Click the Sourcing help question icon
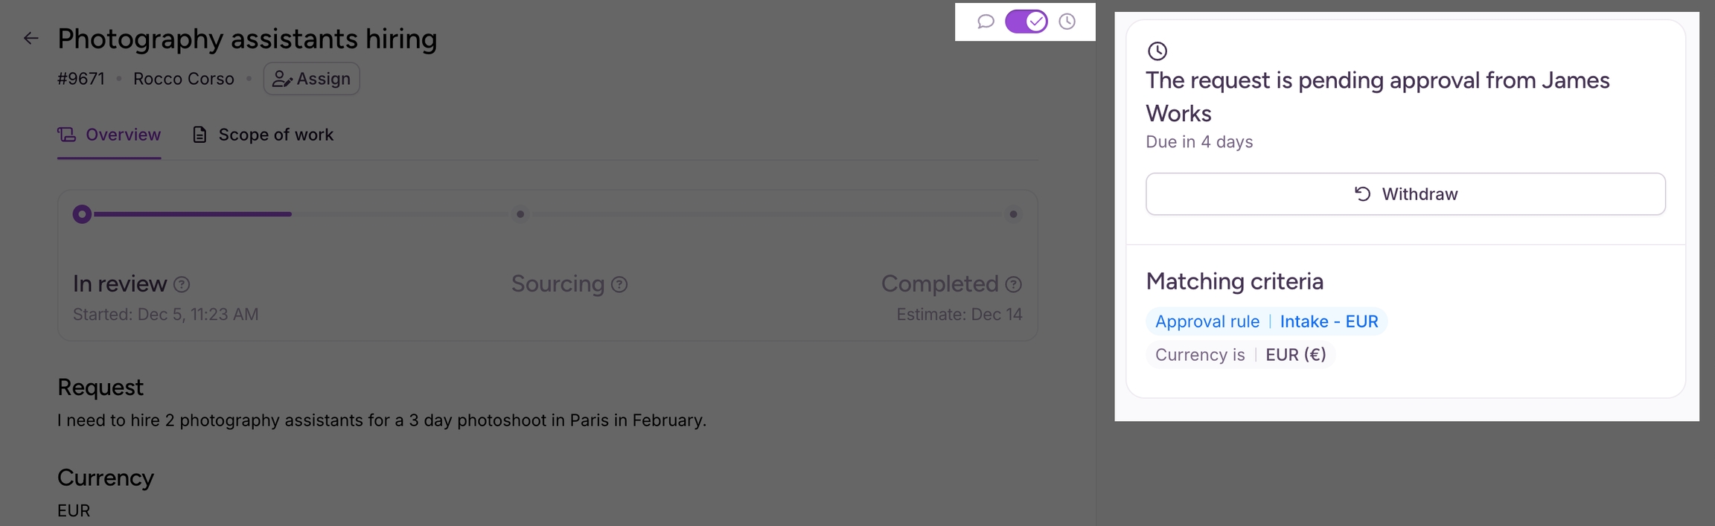 [x=619, y=284]
